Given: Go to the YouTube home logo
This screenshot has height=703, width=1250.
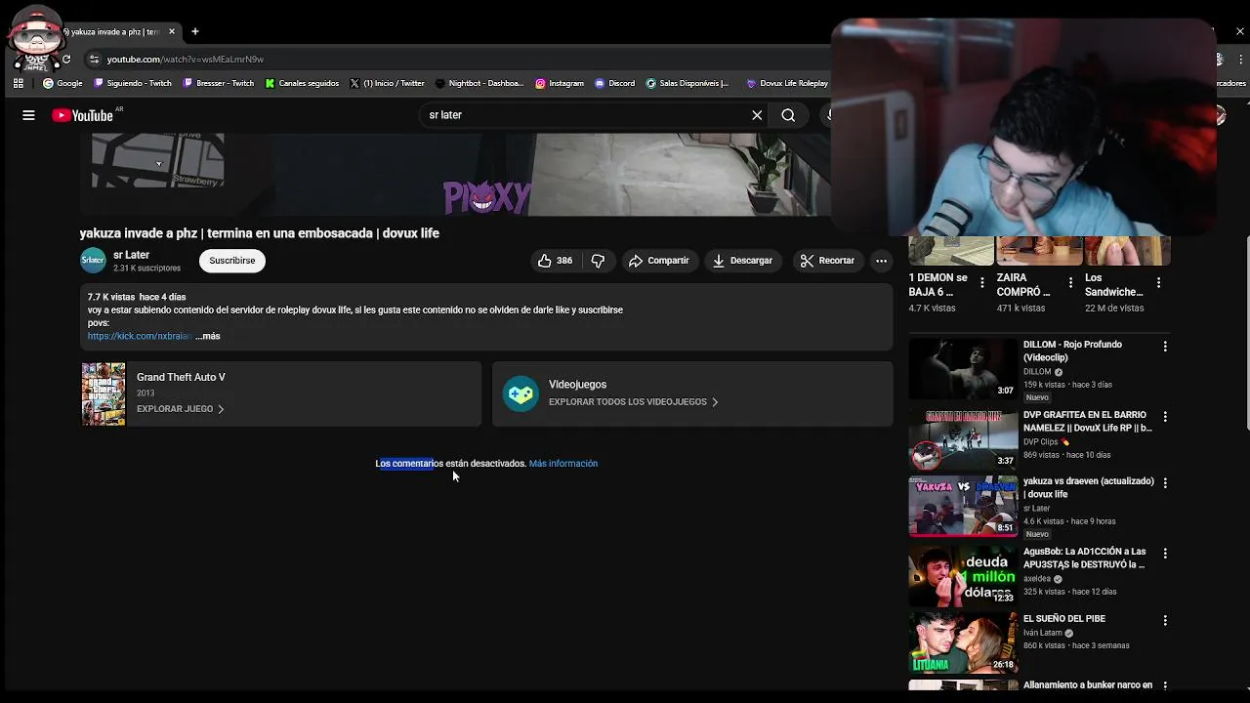Looking at the screenshot, I should [84, 115].
